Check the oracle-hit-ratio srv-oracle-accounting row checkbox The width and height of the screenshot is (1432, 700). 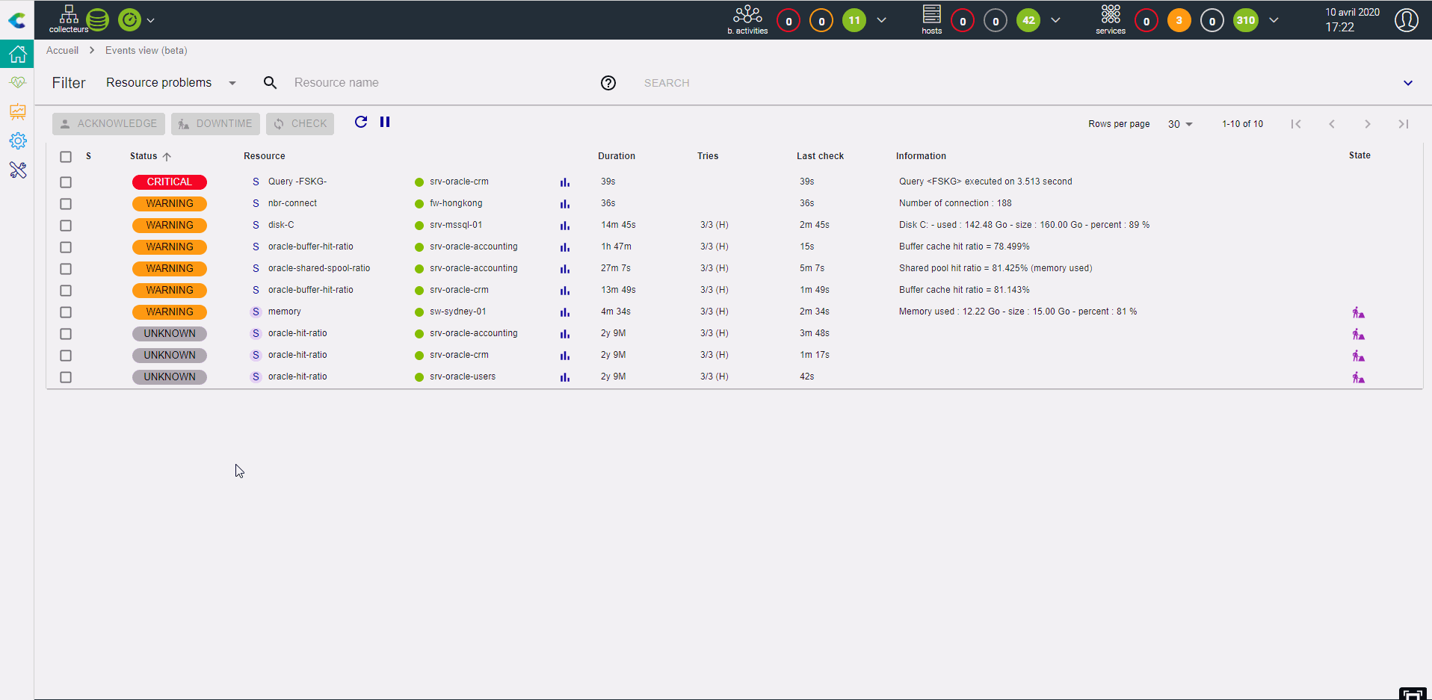66,334
